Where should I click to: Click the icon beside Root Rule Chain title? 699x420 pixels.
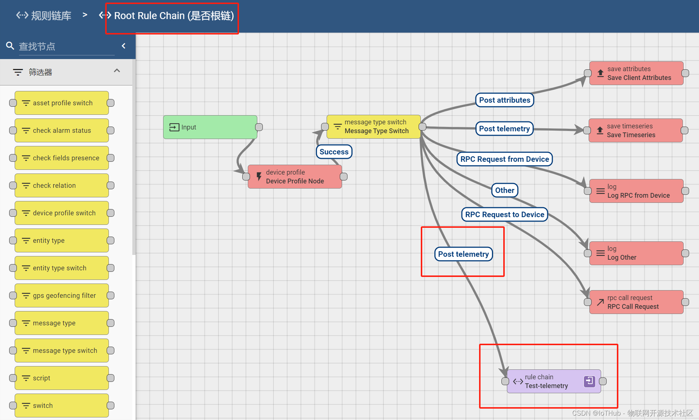click(x=105, y=15)
